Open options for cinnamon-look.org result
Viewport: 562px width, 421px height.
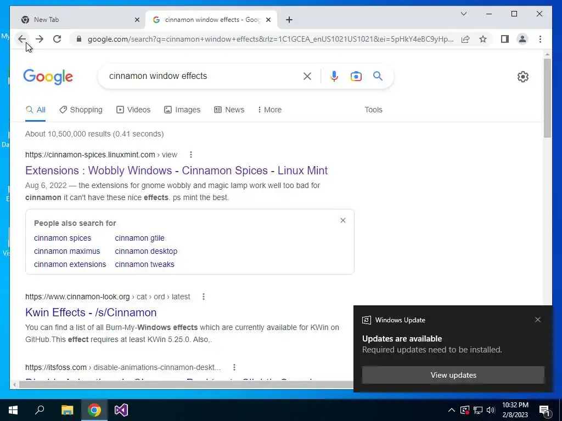(204, 297)
